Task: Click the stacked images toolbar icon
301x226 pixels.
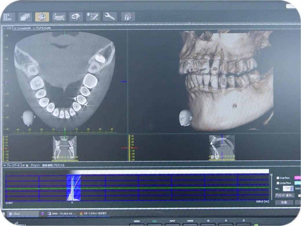Action: click(x=25, y=17)
